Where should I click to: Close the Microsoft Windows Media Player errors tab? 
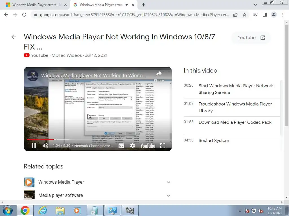pos(65,5)
